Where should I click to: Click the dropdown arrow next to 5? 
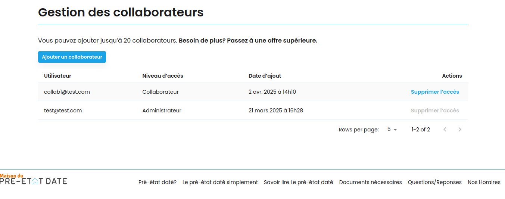pyautogui.click(x=395, y=130)
